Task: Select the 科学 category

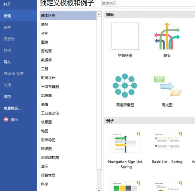Action: (68, 184)
